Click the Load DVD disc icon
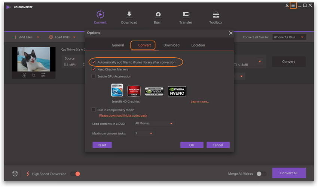The height and width of the screenshot is (187, 318). coord(51,37)
